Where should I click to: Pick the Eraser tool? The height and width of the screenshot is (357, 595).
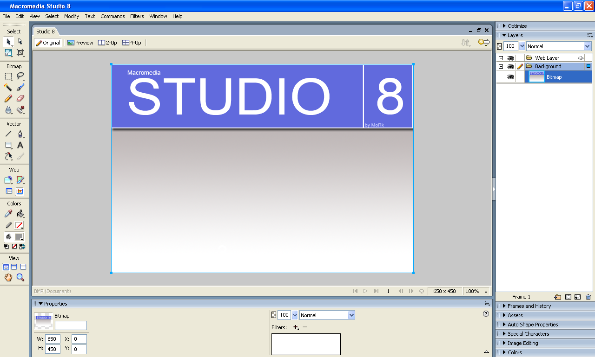(20, 98)
